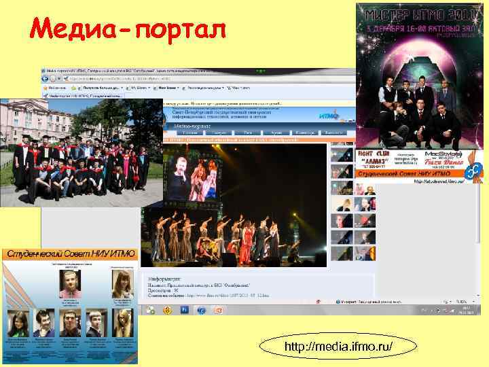Click the third navigation button under Медиа-портал heading
This screenshot has width=489, height=367.
[x=248, y=133]
